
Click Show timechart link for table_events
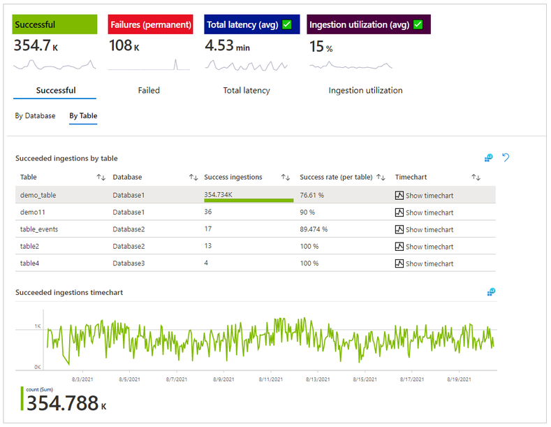tap(429, 230)
